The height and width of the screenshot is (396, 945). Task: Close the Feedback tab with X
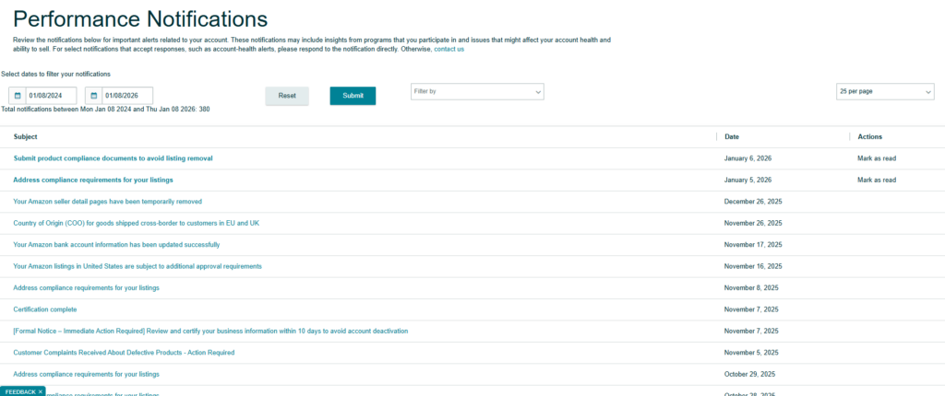41,391
